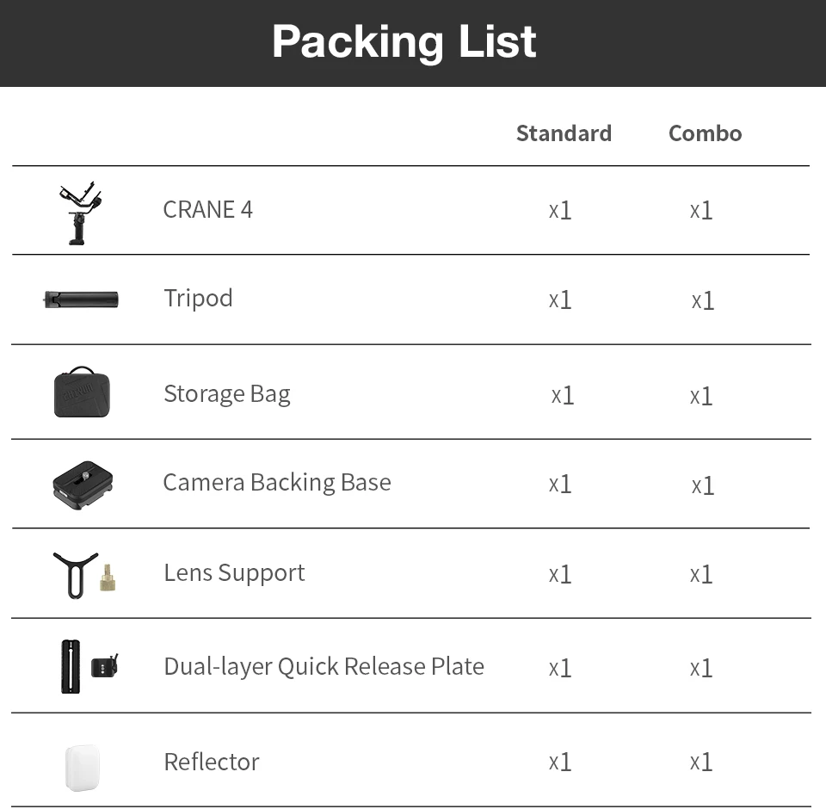This screenshot has width=826, height=809.
Task: Click the Lens Support icon
Action: click(76, 574)
